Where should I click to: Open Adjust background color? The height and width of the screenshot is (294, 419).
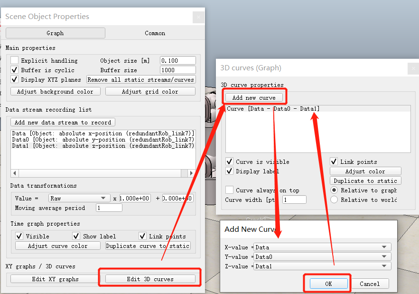click(x=56, y=92)
